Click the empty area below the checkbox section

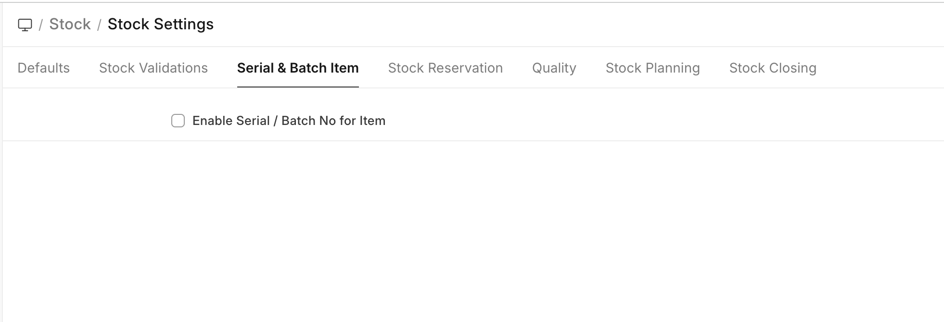click(x=472, y=231)
